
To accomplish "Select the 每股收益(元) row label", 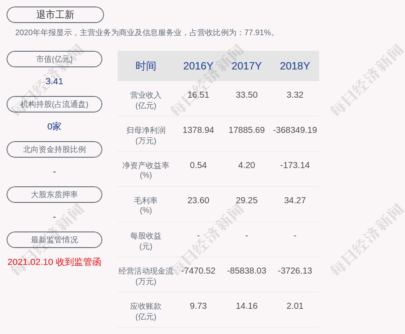I will (146, 241).
